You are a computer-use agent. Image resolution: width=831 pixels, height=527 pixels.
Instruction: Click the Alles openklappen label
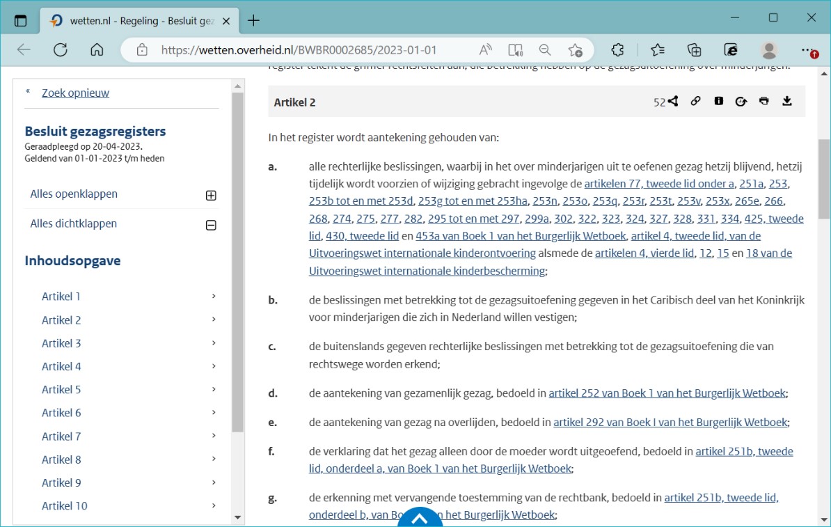click(x=74, y=194)
